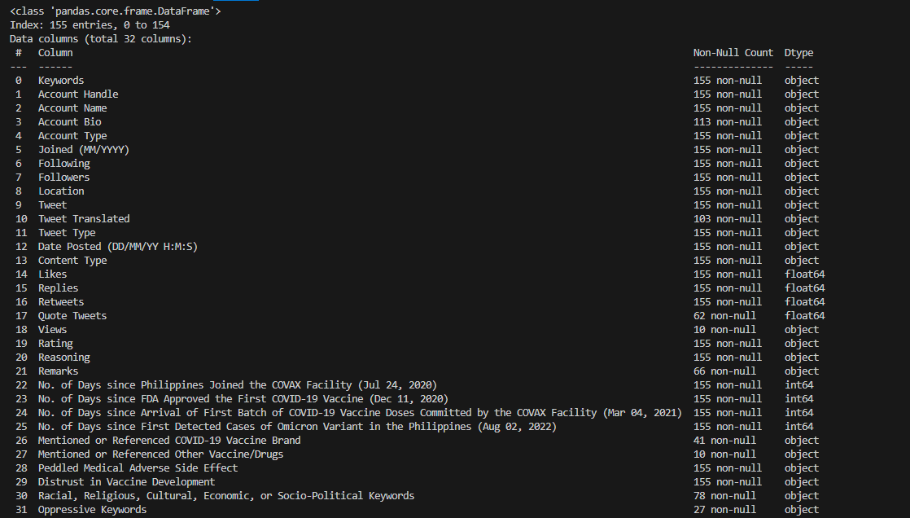Click the 'Dtype' header
The image size is (910, 518).
(x=798, y=53)
